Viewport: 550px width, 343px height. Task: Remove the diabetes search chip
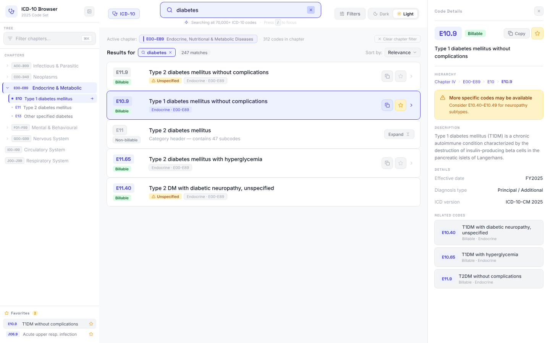click(170, 53)
